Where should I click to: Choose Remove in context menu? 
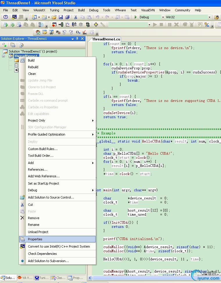pyautogui.click(x=57, y=218)
